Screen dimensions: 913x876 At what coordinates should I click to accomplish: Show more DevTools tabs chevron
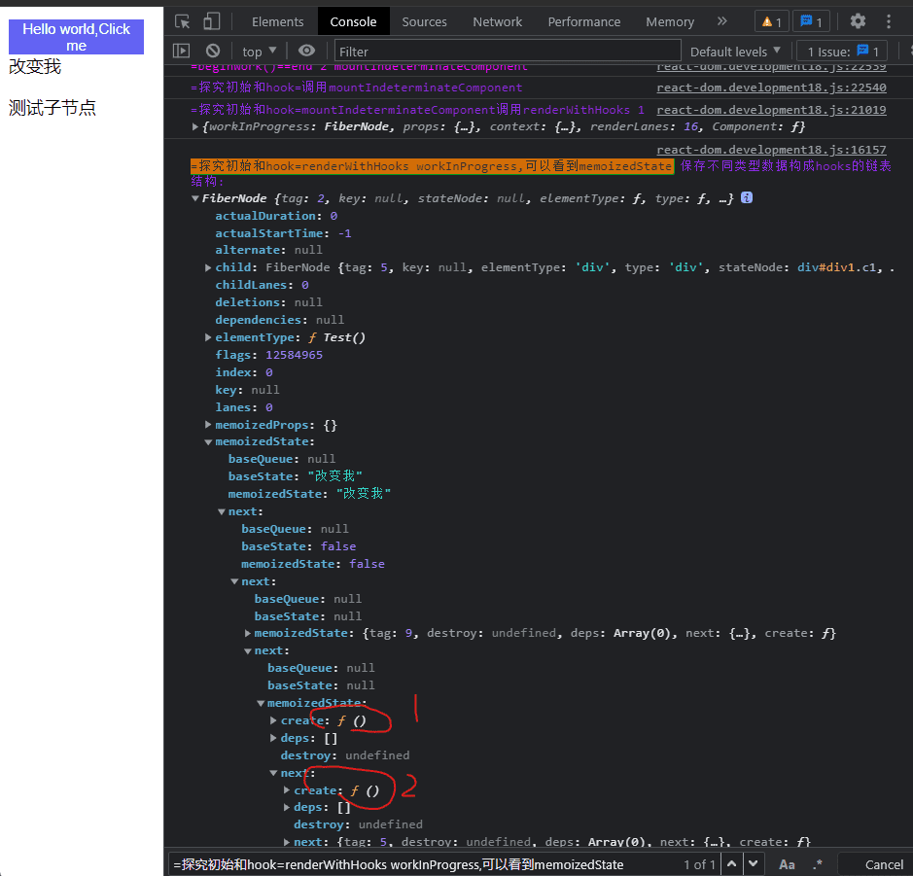(x=721, y=21)
